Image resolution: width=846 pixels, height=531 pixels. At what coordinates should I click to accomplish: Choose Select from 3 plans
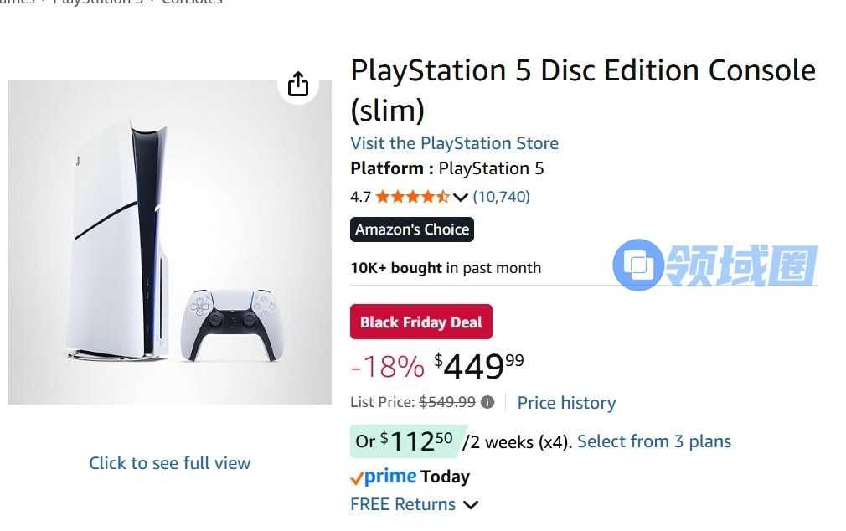(654, 441)
